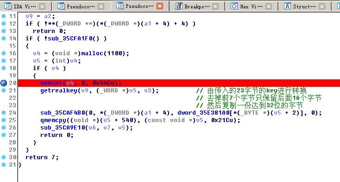Toggle breakpoint dot on line 16

3,53
